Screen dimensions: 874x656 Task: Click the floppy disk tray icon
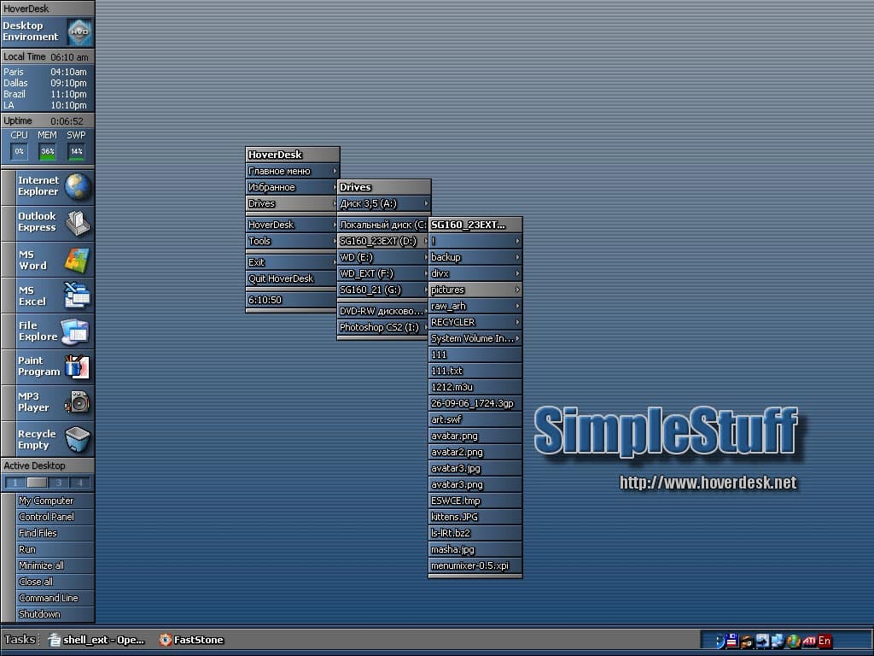(x=731, y=641)
